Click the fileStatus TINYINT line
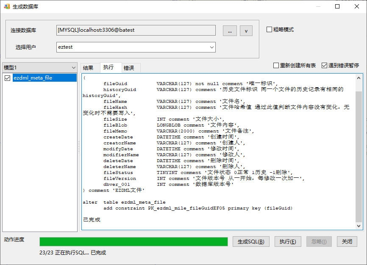Screen dimensions: 367x265 coord(198,172)
